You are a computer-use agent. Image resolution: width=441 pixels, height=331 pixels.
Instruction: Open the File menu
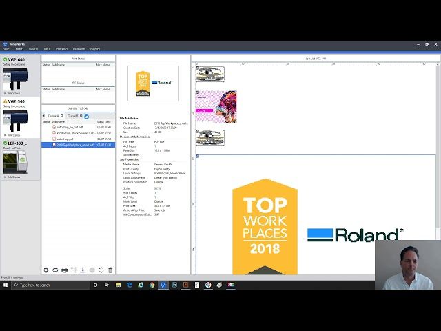pos(6,49)
